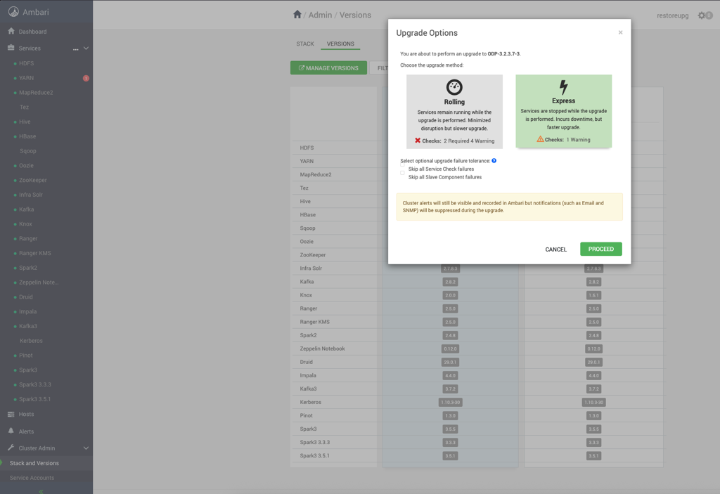720x494 pixels.
Task: Collapse the Cluster Admin section chevron
Action: coord(86,448)
